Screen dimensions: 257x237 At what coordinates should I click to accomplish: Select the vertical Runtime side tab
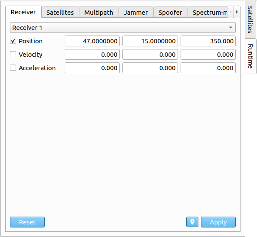(250, 56)
